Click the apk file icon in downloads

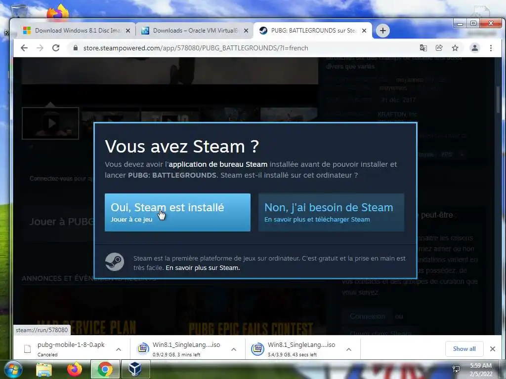[28, 349]
